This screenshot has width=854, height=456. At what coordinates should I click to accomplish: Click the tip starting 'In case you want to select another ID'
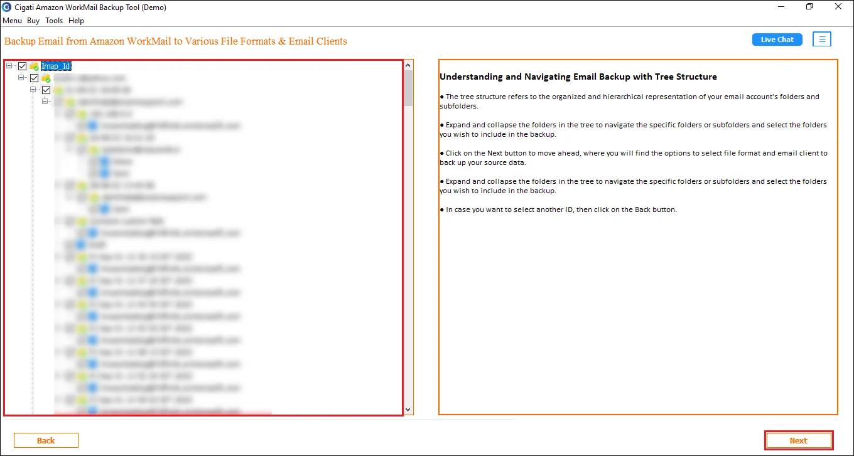click(x=558, y=209)
